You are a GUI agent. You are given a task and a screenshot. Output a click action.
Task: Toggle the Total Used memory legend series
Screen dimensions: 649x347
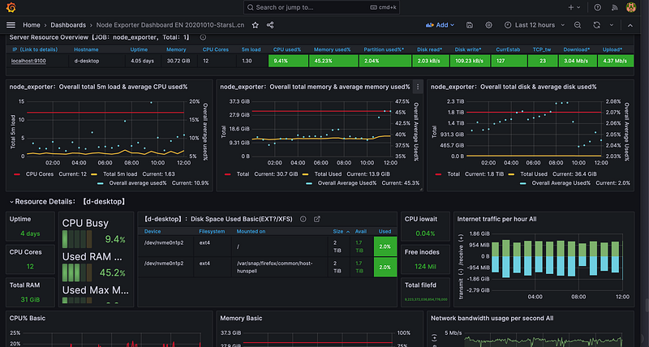[x=328, y=174]
